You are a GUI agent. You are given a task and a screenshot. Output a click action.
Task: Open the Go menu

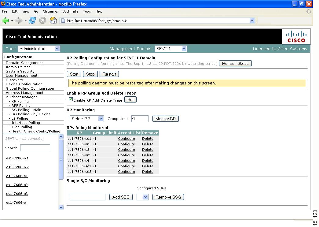[x=36, y=11]
